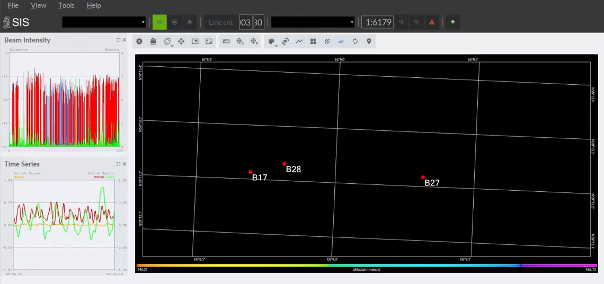Toggle the blue survey lines icon

click(341, 41)
